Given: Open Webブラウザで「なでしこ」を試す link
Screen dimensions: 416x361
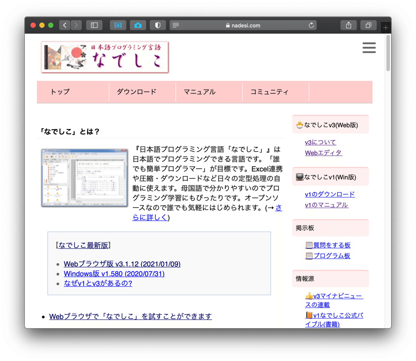Looking at the screenshot, I should click(130, 316).
